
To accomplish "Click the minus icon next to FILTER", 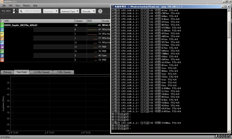I will [17, 12].
